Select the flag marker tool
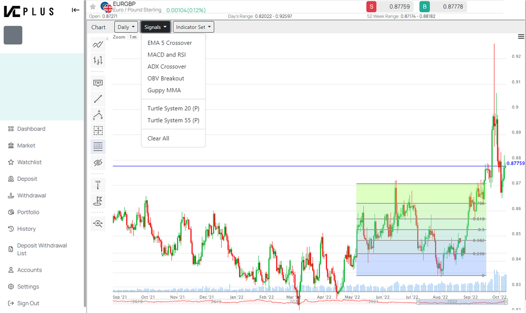The image size is (526, 313). 98,200
